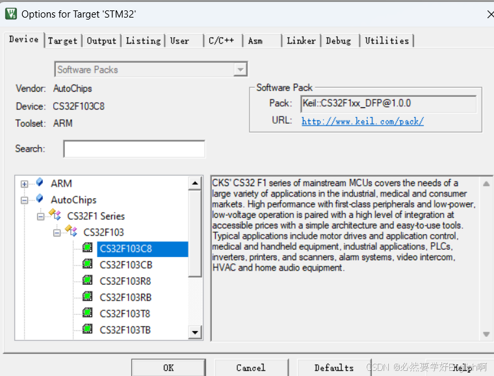Click the AutoChips vendor diamond icon
The image size is (494, 376).
[40, 198]
